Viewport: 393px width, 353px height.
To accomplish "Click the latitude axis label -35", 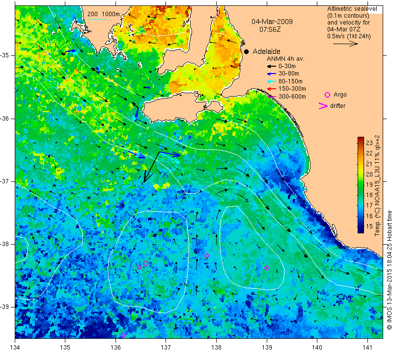I will tap(5, 55).
